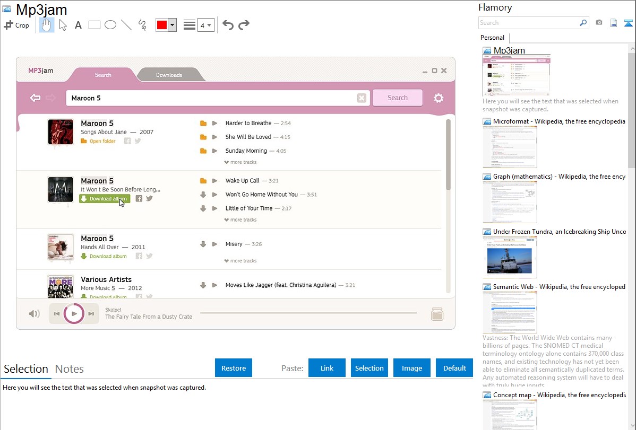
Task: Click the Default paste button
Action: click(454, 368)
